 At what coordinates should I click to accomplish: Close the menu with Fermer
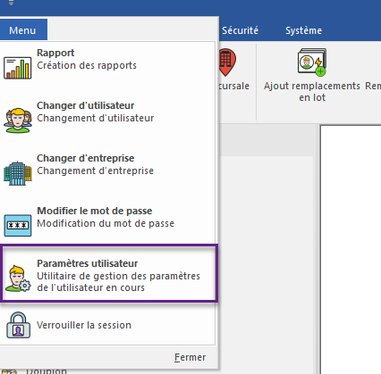pos(190,357)
